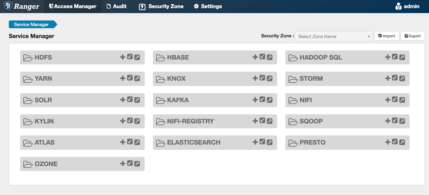
Task: Add a new ELASTICSEARCH service
Action: click(x=255, y=142)
